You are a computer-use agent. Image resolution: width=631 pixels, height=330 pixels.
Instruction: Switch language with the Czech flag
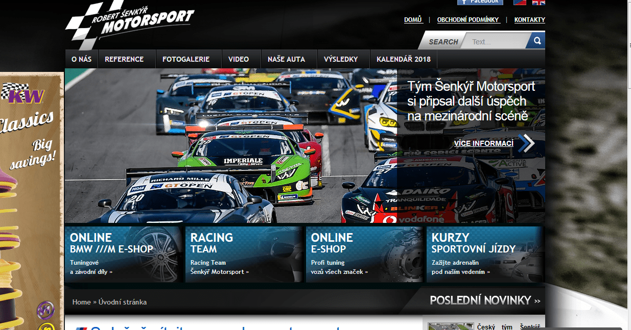[520, 2]
